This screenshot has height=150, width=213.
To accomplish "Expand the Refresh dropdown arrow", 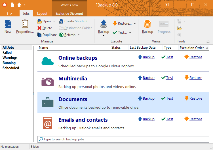I will pos(79,35).
